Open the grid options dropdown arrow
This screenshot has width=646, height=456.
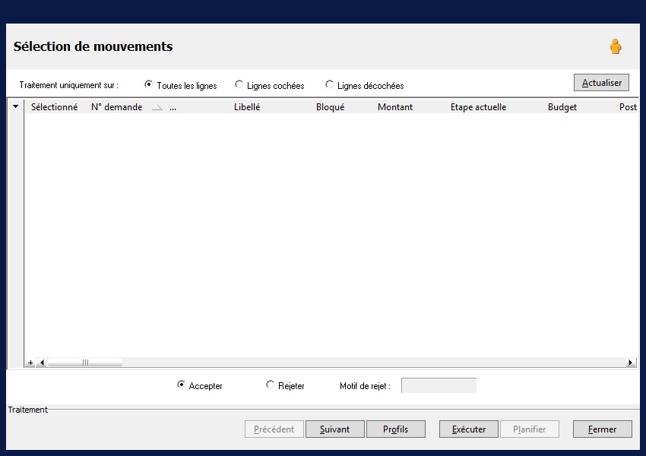click(x=16, y=106)
